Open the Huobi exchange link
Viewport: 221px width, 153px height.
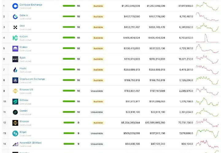click(x=23, y=68)
